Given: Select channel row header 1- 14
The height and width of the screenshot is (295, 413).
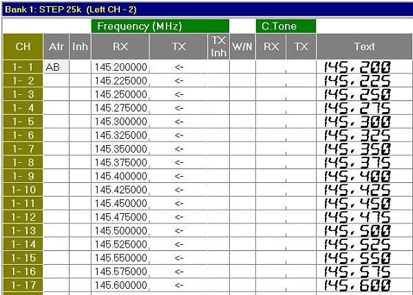Looking at the screenshot, I should click(23, 245).
